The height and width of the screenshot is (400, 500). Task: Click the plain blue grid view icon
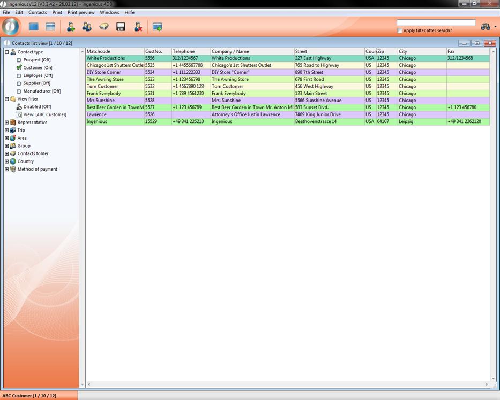34,27
